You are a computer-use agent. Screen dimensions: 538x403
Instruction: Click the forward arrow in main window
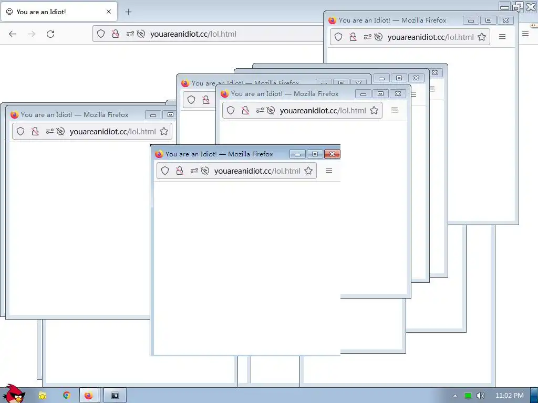32,34
